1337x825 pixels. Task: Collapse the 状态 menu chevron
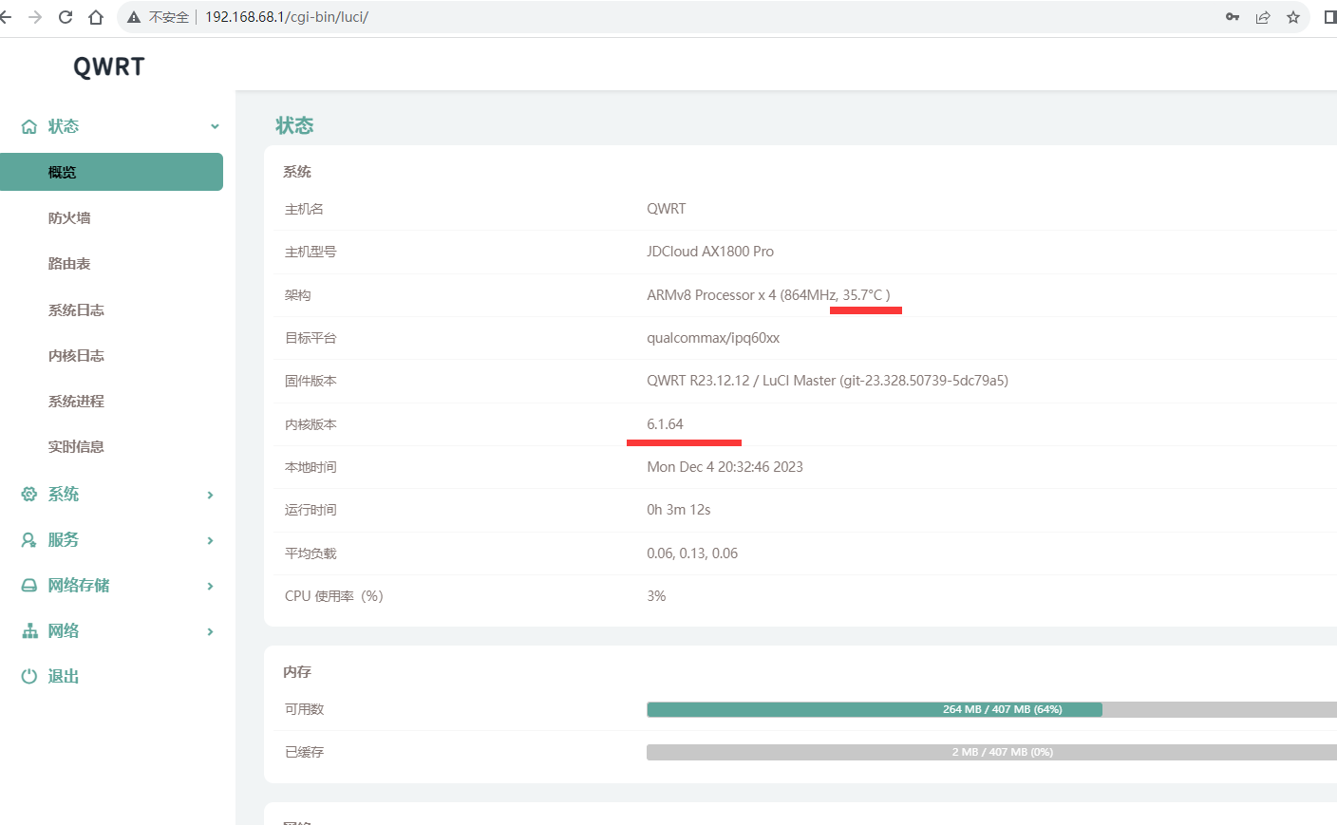pyautogui.click(x=215, y=126)
